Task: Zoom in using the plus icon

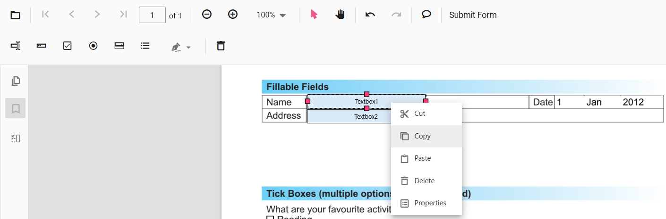Action: click(233, 15)
